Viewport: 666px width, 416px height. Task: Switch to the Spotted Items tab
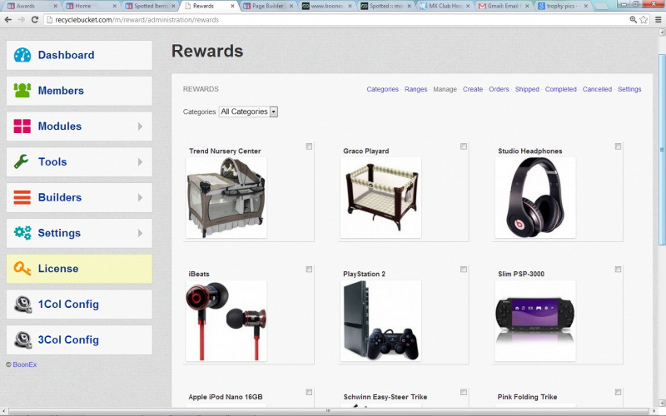click(150, 6)
